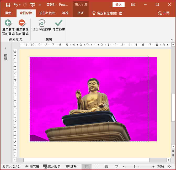
Task: Select the 背景移除 tab
Action: click(x=26, y=13)
